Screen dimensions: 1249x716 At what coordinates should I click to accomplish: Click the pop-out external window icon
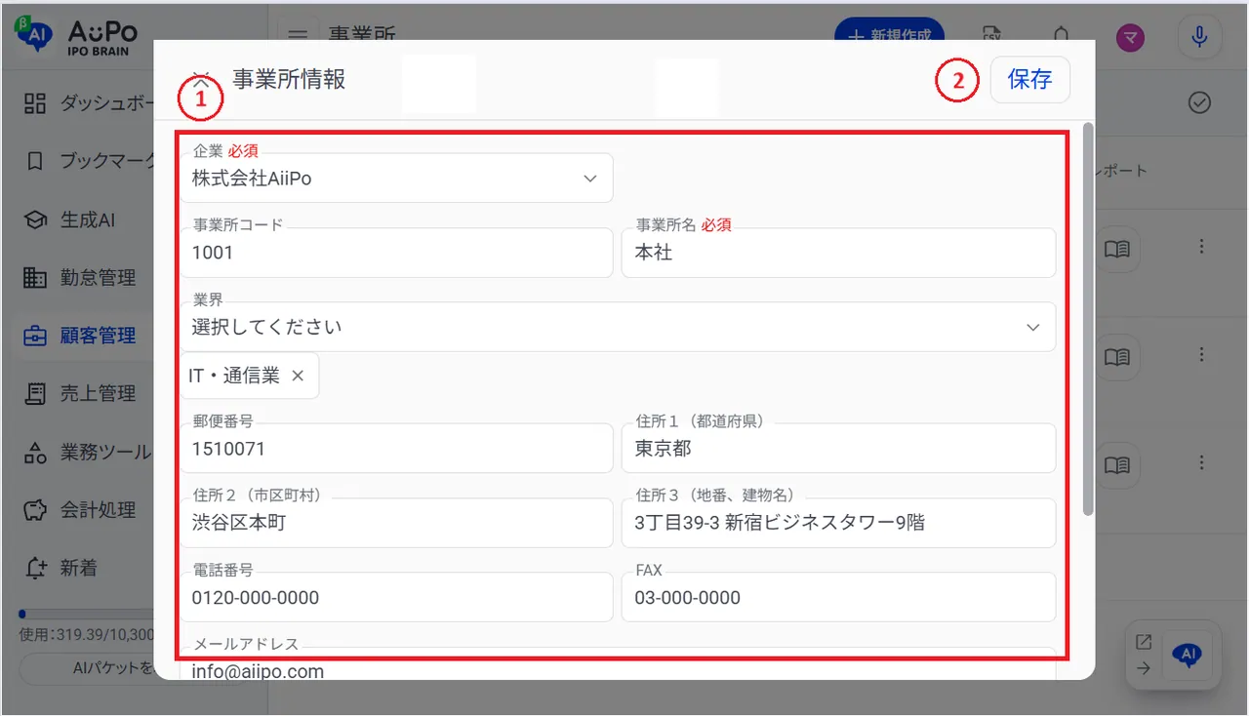(1144, 643)
